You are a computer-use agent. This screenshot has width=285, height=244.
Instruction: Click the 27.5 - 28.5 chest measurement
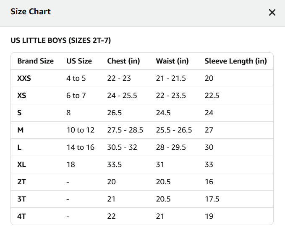click(125, 130)
